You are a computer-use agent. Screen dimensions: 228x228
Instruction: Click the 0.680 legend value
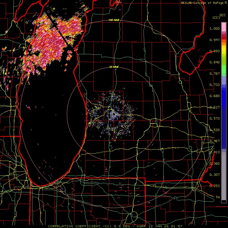(x=215, y=96)
